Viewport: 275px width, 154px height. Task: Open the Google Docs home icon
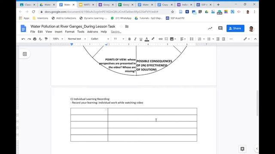click(23, 29)
